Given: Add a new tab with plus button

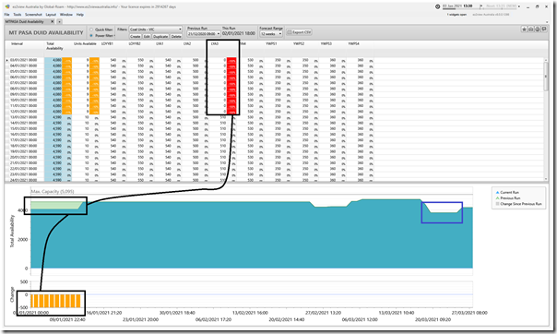Looking at the screenshot, I should click(59, 21).
